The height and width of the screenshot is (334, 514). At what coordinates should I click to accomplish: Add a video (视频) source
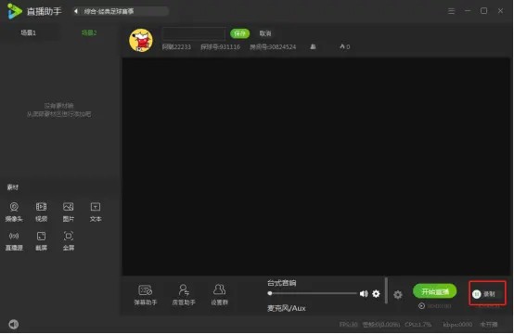[x=42, y=212]
